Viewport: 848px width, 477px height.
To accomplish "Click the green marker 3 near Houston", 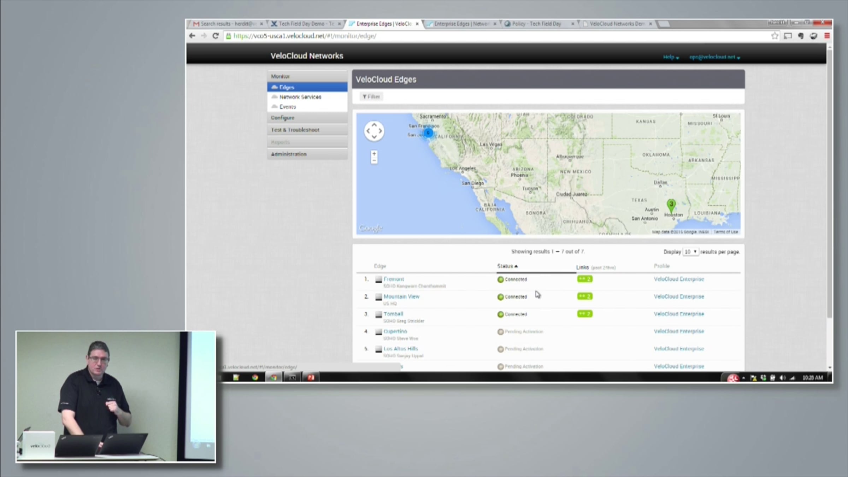I will tap(671, 205).
